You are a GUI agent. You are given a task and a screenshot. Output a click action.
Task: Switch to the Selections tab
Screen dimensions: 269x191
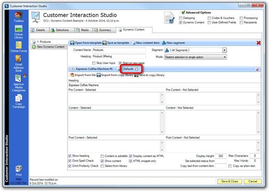point(61,30)
